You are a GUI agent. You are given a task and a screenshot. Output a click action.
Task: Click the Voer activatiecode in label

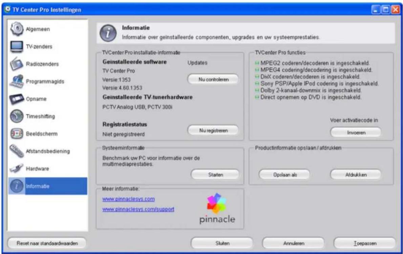pos(354,120)
